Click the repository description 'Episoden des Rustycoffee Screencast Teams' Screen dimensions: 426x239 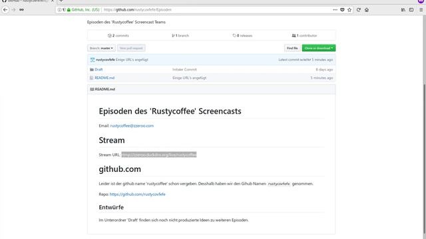pyautogui.click(x=126, y=22)
